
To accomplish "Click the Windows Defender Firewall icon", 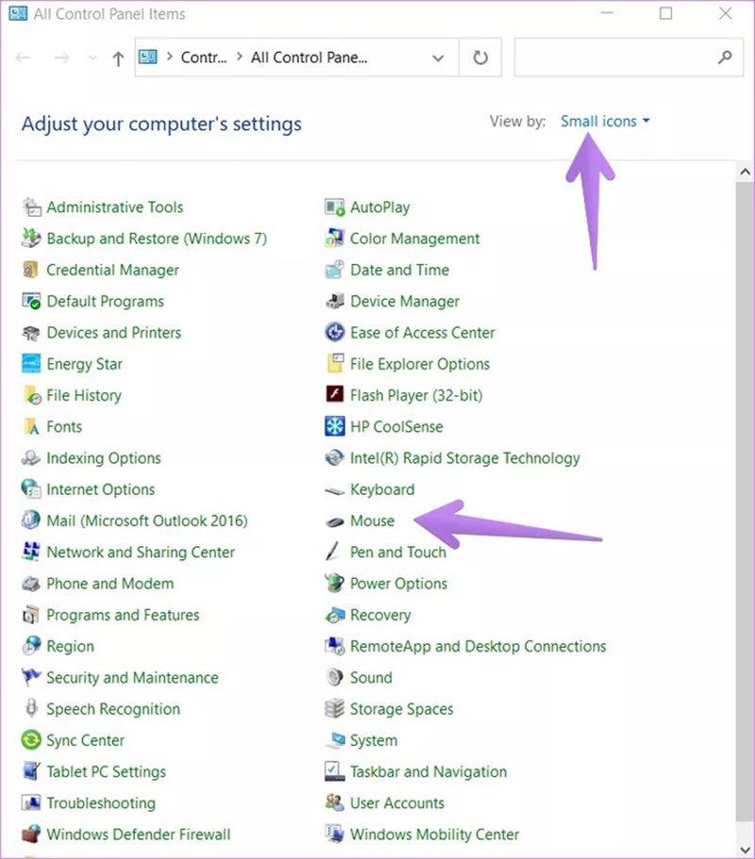I will tap(31, 834).
